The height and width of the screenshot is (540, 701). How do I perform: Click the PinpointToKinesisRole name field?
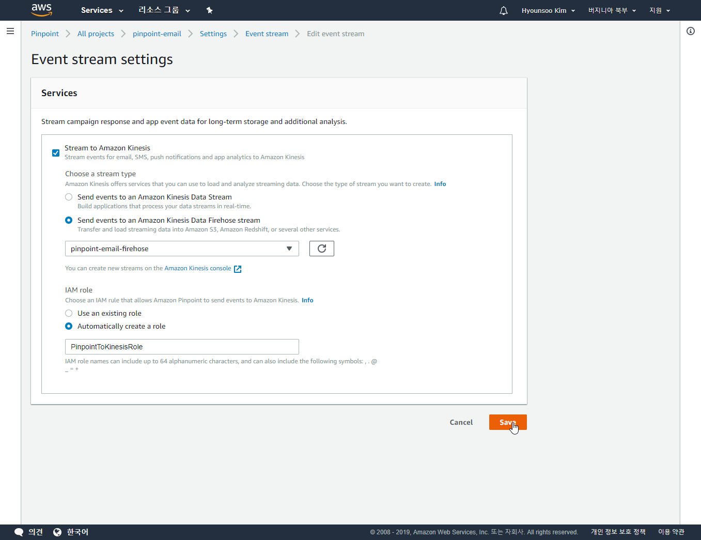click(182, 347)
